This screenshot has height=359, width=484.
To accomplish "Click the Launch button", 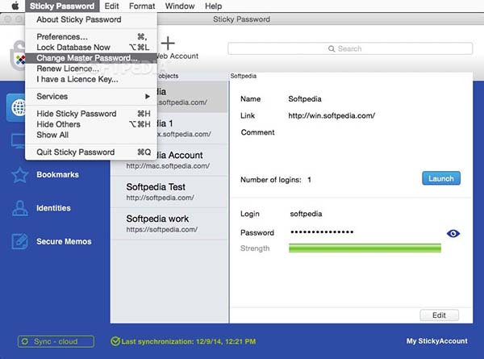I will [x=441, y=178].
